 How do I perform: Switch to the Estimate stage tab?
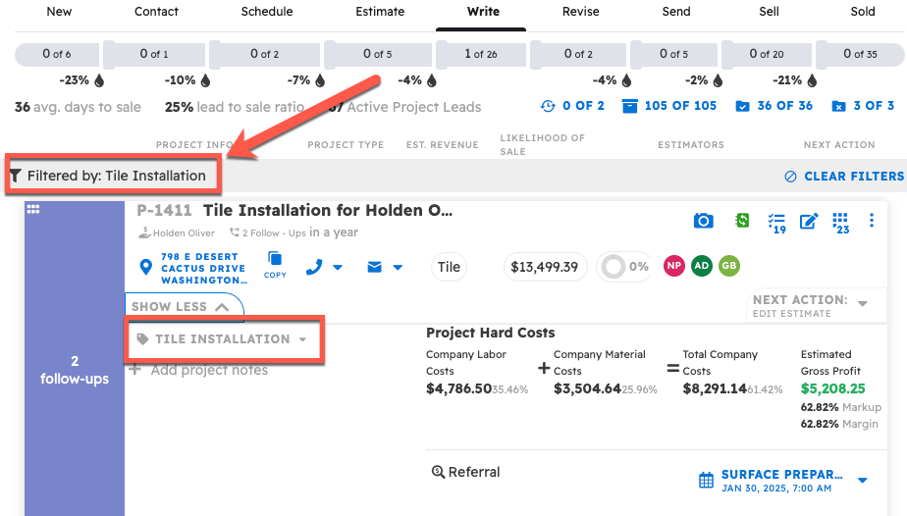[380, 12]
